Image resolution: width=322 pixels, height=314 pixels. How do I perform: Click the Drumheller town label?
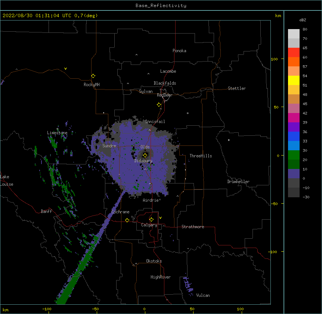point(238,182)
